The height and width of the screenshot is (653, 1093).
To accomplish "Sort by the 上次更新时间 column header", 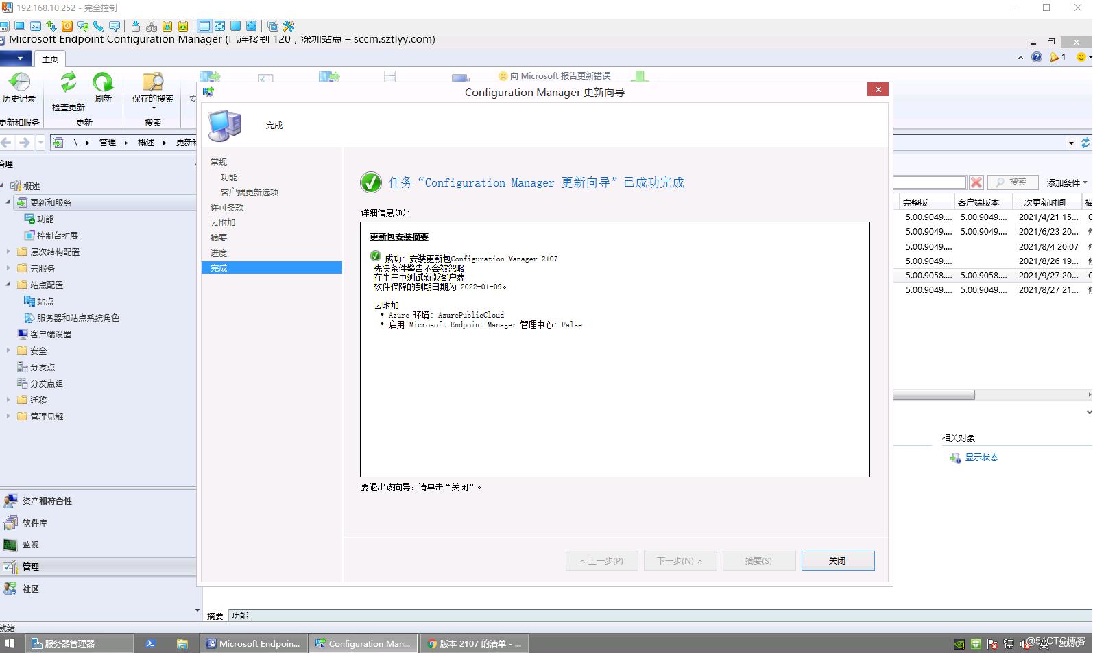I will point(1047,202).
